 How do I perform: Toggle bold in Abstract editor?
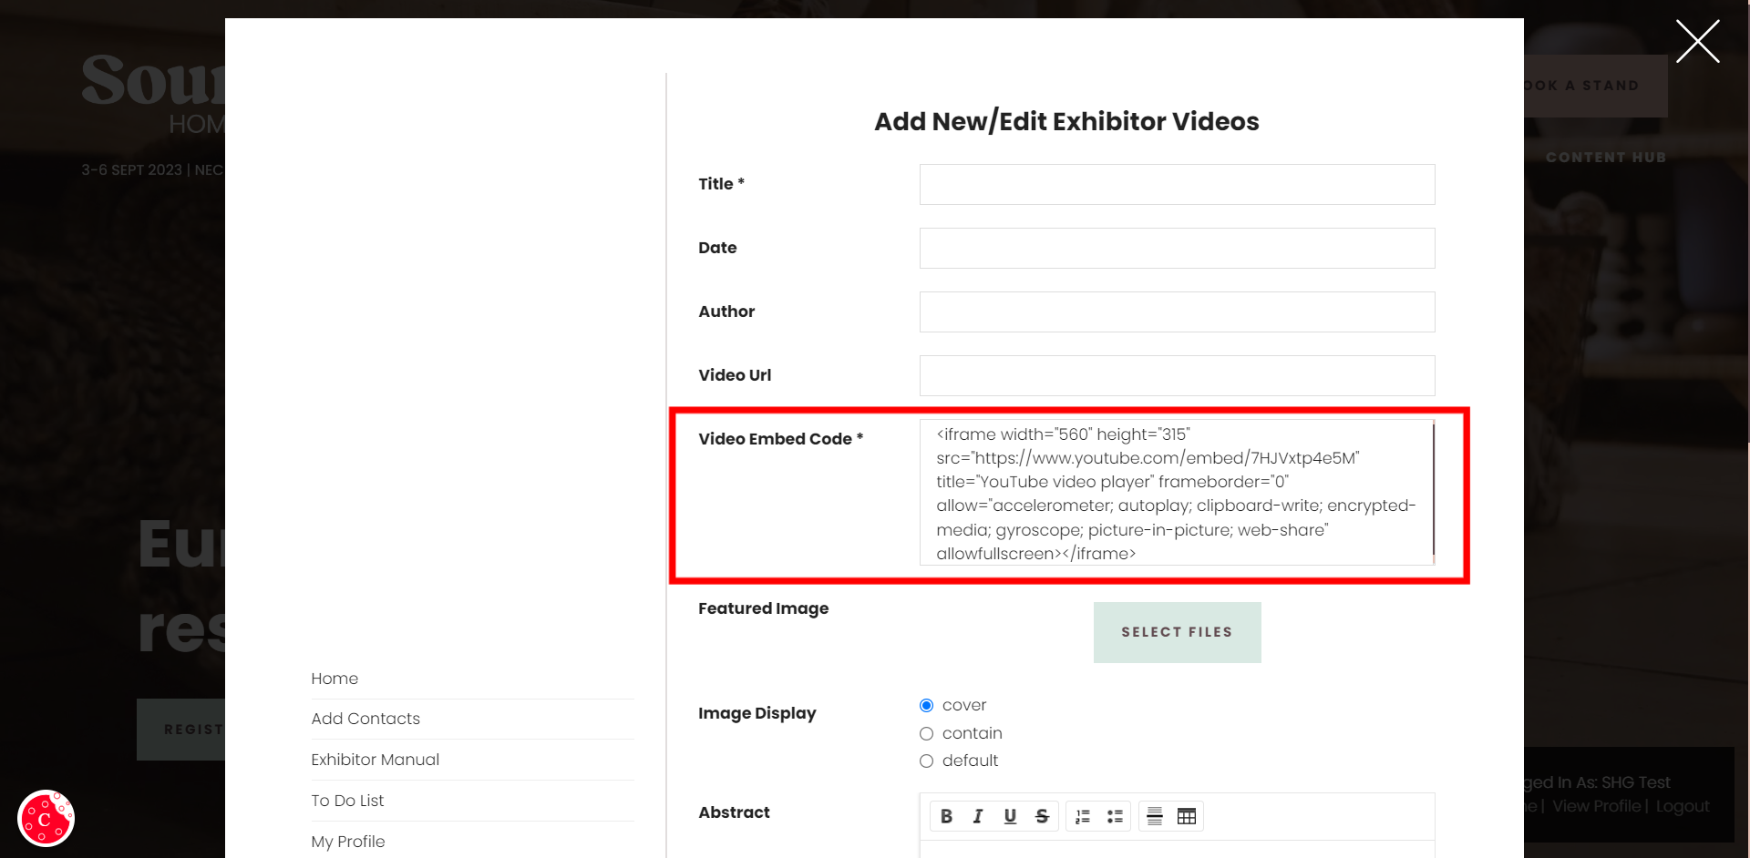click(946, 816)
